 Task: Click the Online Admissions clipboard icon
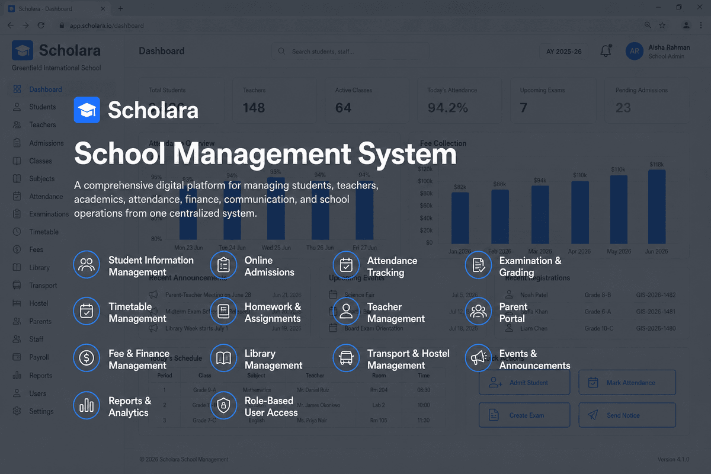(x=223, y=265)
